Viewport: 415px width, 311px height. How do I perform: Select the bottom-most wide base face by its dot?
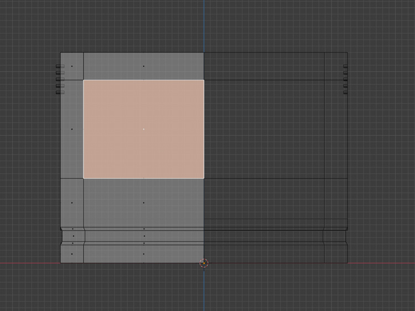pyautogui.click(x=144, y=254)
